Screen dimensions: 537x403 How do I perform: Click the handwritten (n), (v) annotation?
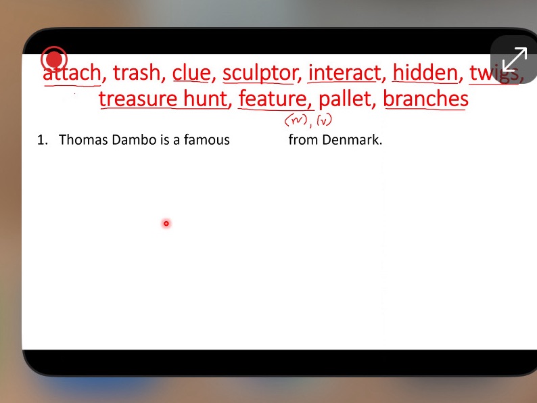point(308,121)
